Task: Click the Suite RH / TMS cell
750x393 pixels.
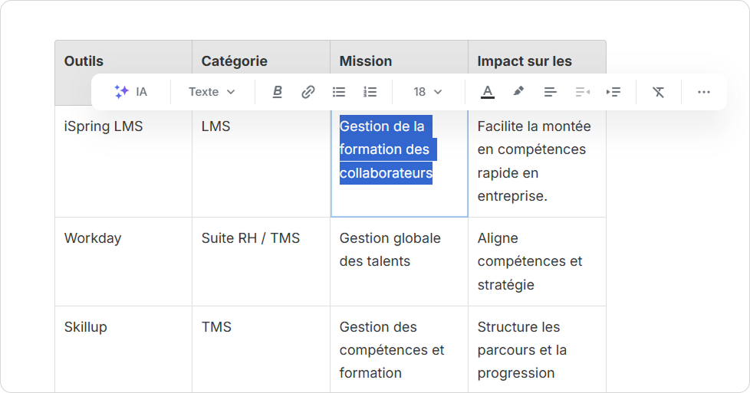Action: [x=251, y=238]
